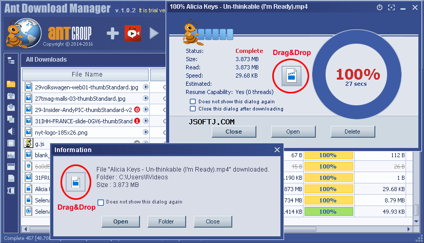Click the 100% progress bar in the 112 B row
The height and width of the screenshot is (243, 424).
pos(329,155)
